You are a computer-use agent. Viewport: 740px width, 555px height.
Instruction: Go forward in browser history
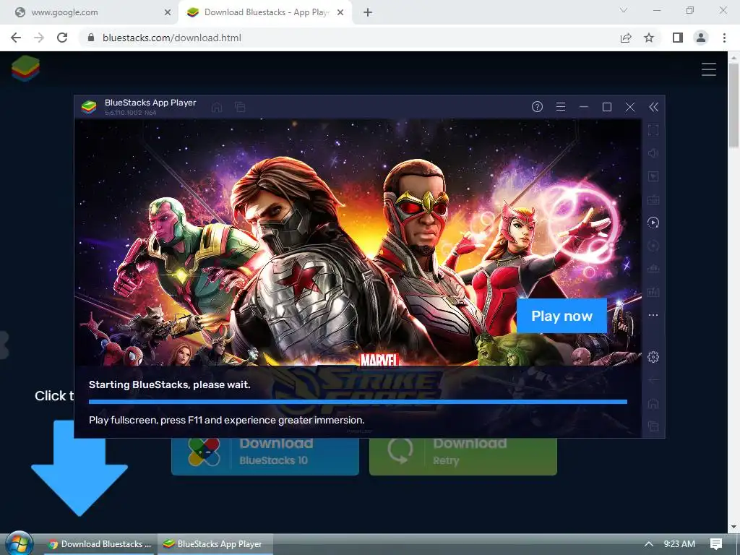pos(39,38)
